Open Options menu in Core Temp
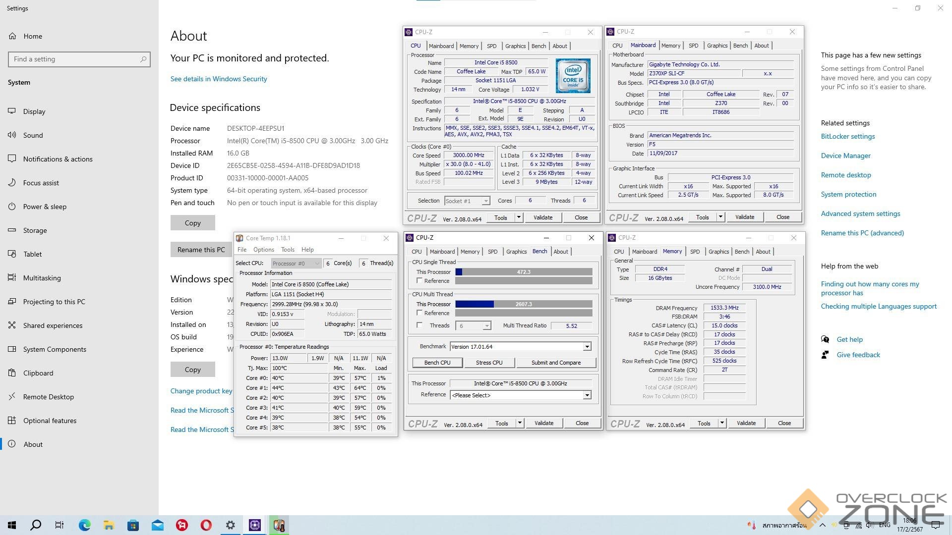The width and height of the screenshot is (952, 535). [x=263, y=250]
